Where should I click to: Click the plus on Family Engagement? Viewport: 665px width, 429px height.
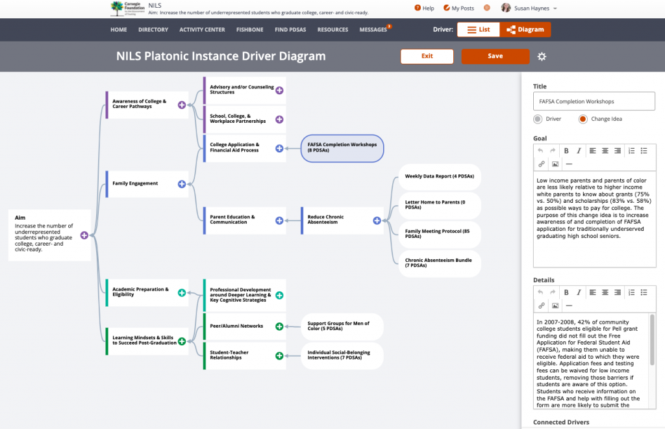point(182,184)
